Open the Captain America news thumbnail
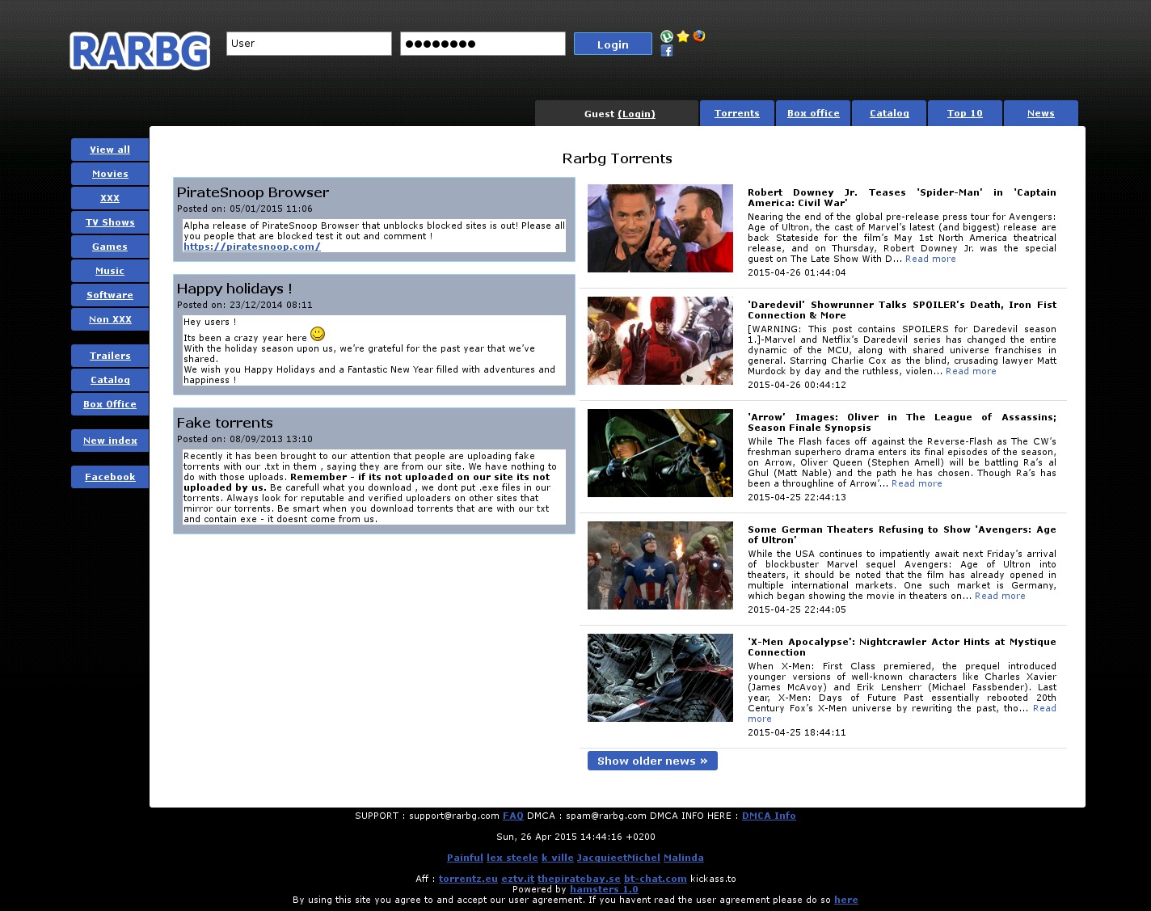Screen dimensions: 1151x911 click(x=660, y=228)
